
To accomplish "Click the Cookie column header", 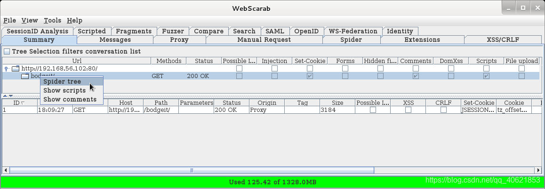I will 514,103.
